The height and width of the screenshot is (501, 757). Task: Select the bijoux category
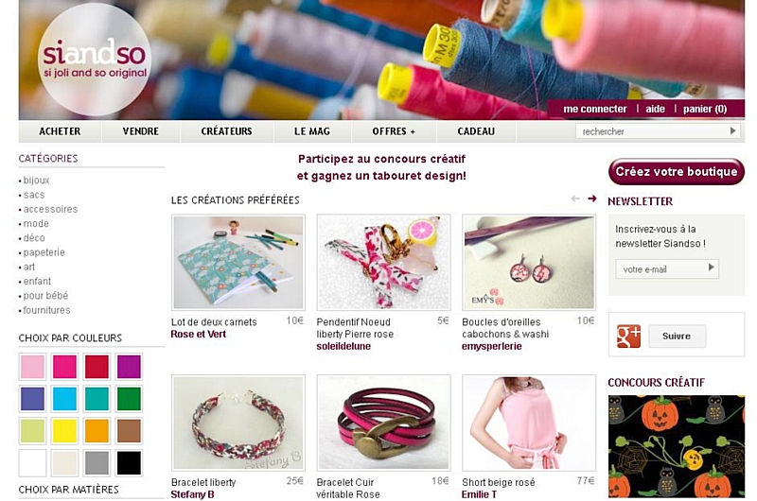coord(36,181)
